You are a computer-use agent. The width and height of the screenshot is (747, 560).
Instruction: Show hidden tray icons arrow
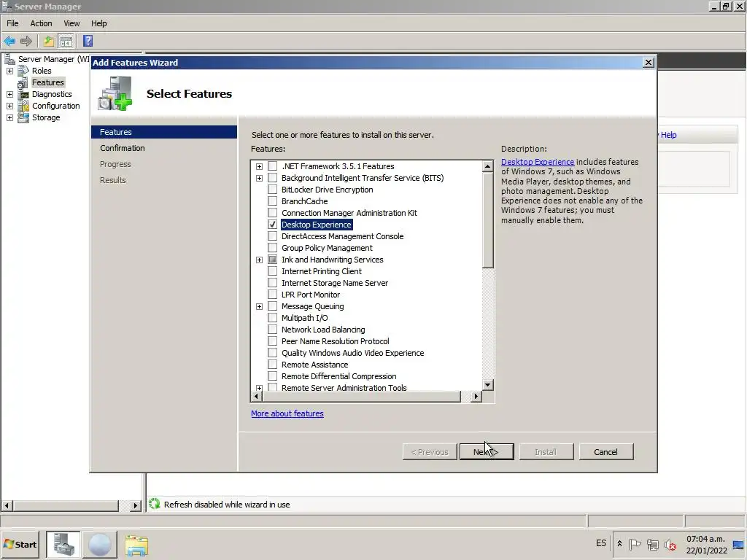point(619,543)
